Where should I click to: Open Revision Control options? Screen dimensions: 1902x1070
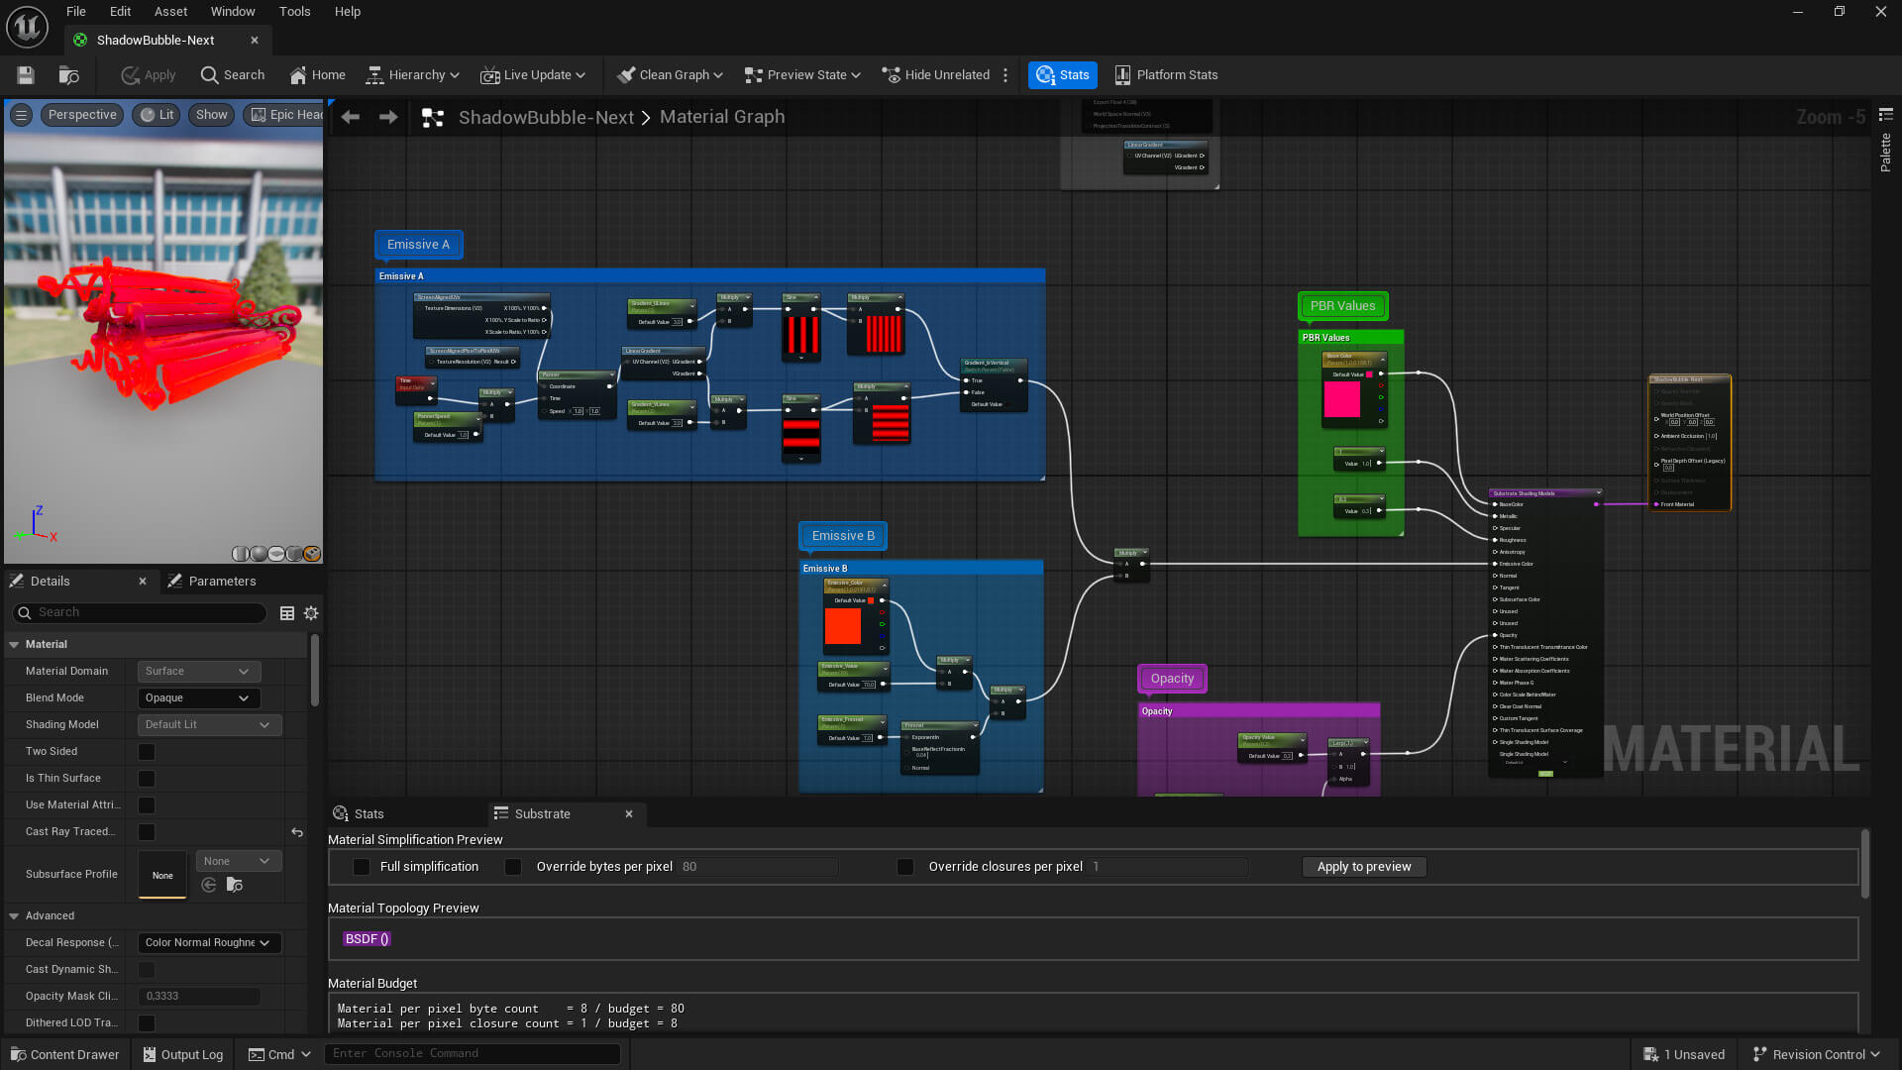[1816, 1053]
